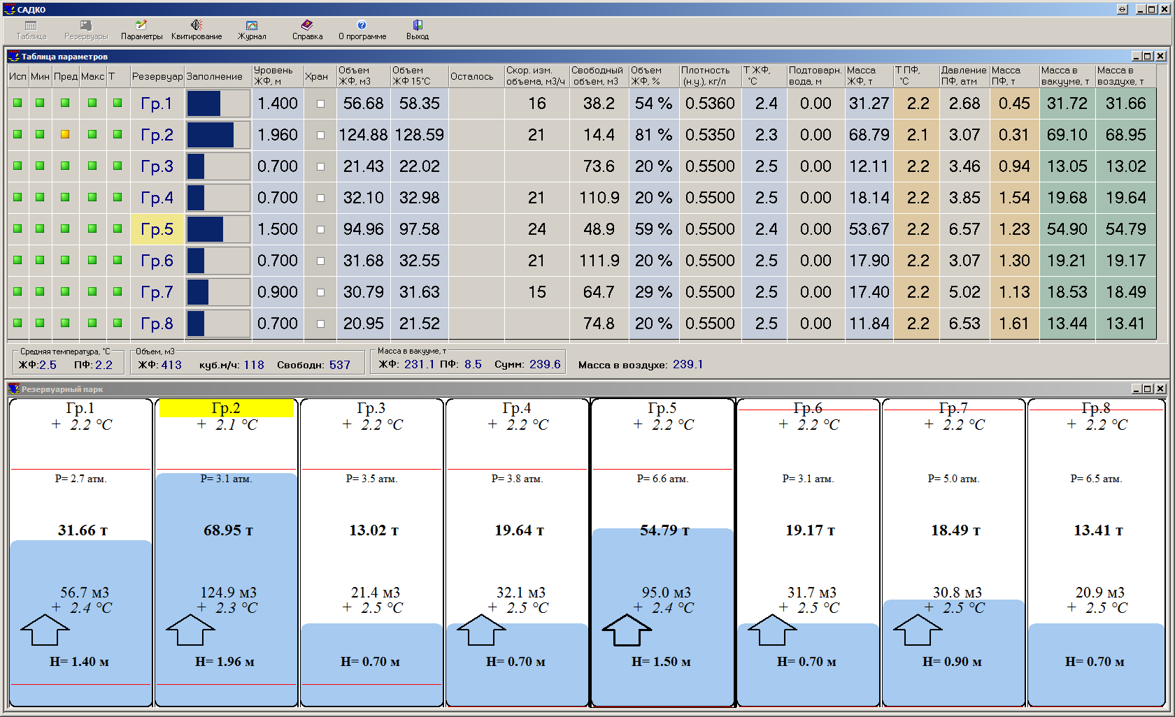Check the Хран checkbox for Гр.8

coord(320,324)
